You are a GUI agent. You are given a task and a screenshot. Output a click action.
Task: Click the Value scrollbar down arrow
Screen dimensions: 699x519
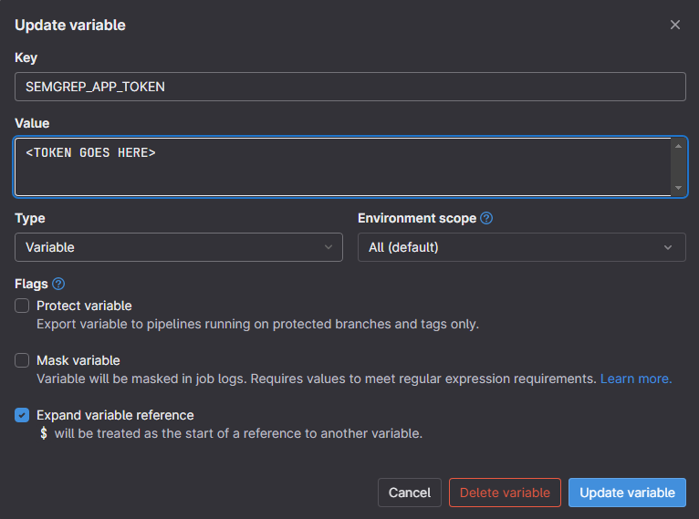tap(678, 187)
